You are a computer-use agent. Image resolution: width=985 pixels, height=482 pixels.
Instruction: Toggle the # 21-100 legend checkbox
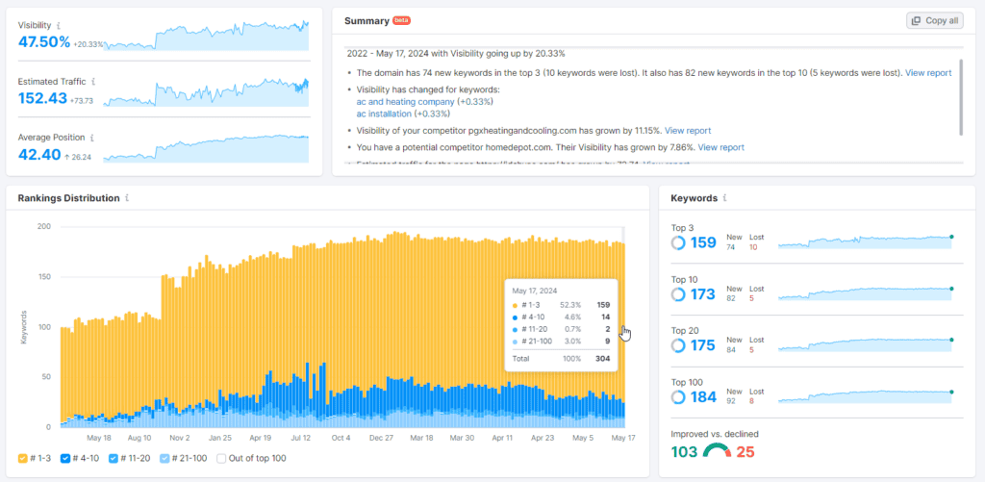click(x=164, y=458)
